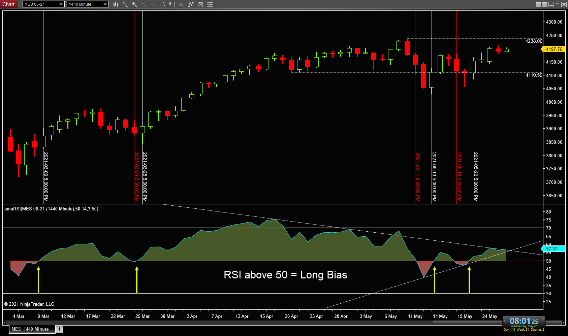
Task: Click the 3650.00 price axis label
Action: (x=554, y=196)
